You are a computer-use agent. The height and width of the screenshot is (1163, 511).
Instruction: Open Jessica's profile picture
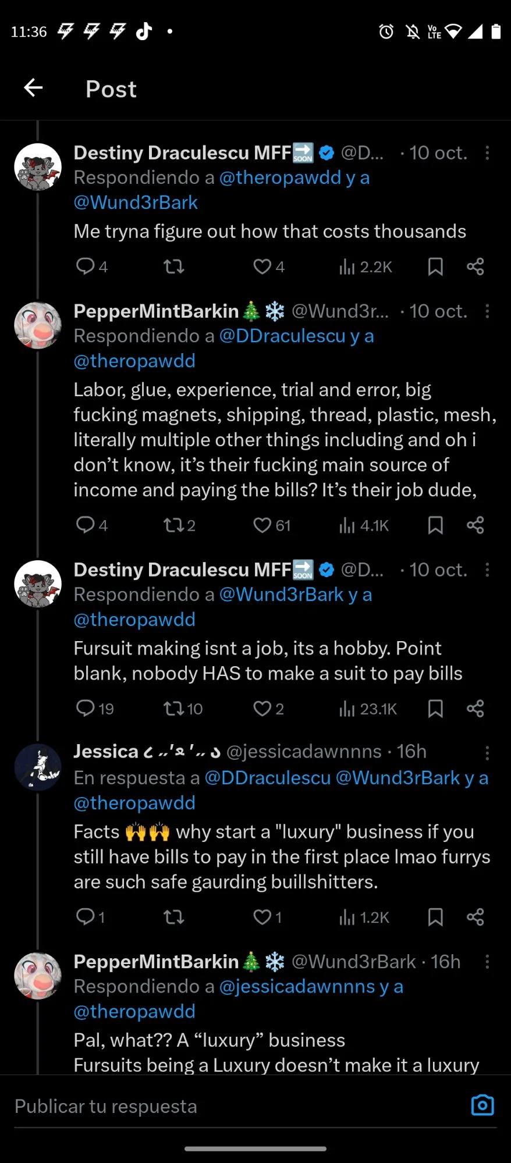pos(38,767)
